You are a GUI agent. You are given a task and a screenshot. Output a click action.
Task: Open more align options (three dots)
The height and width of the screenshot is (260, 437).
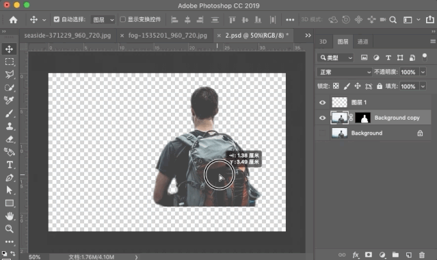290,20
